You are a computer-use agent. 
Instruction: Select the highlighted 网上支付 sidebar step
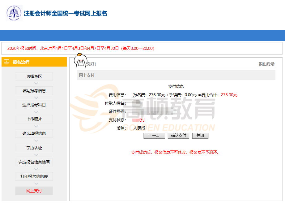tap(34, 191)
